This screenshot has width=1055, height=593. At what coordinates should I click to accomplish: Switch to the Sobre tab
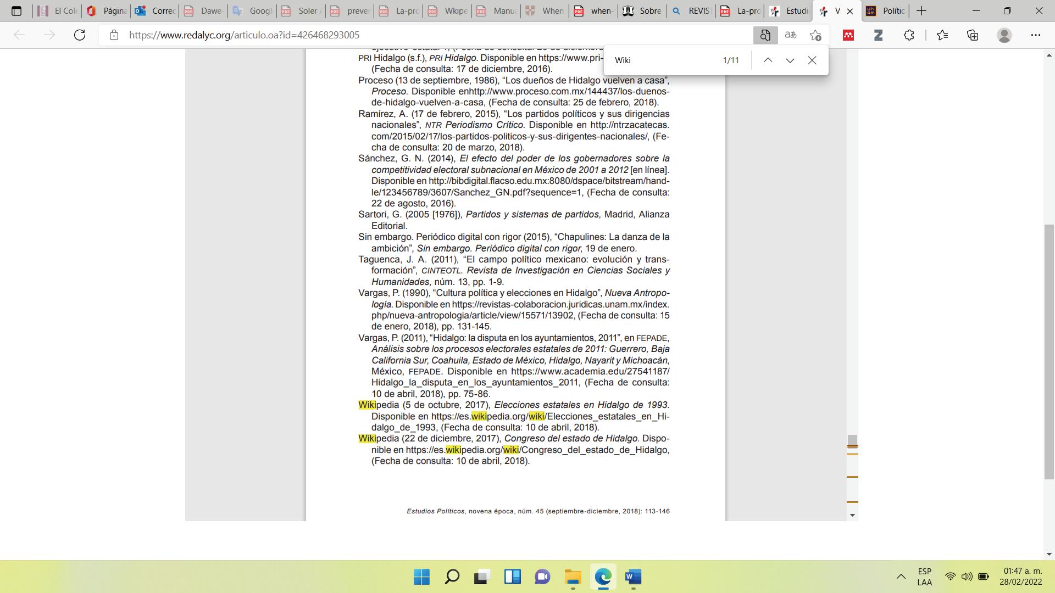click(x=643, y=11)
